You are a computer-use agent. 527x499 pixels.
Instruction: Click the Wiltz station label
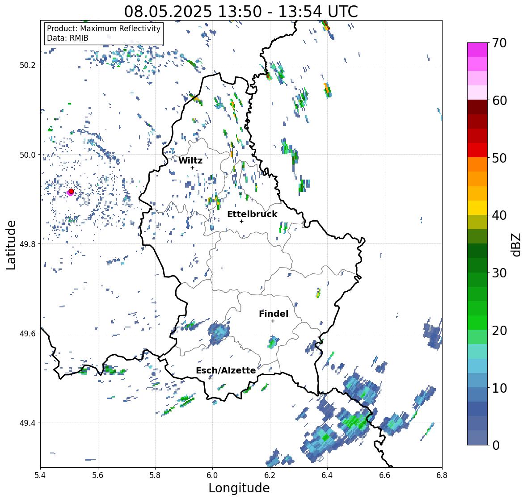[x=190, y=160]
